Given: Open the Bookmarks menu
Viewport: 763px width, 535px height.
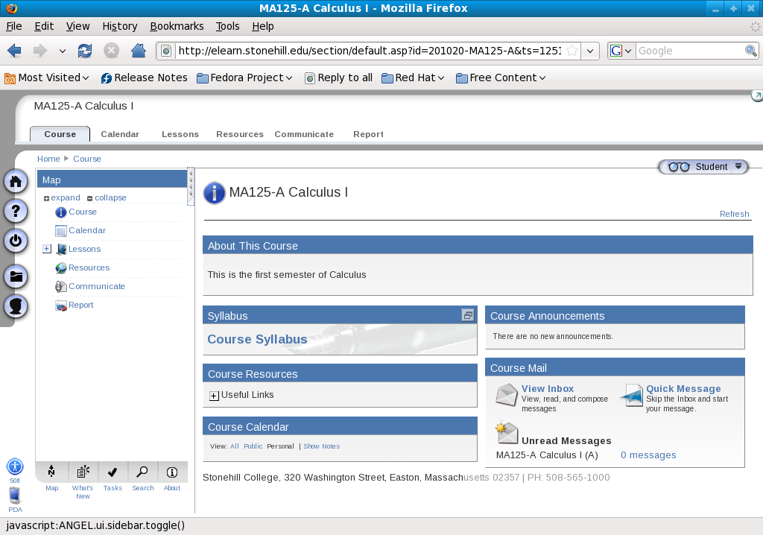Looking at the screenshot, I should [177, 26].
